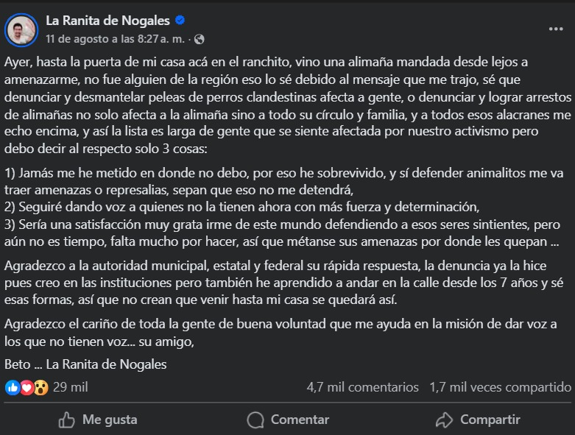This screenshot has width=575, height=435.
Task: Click the globe public audience icon
Action: coord(200,38)
